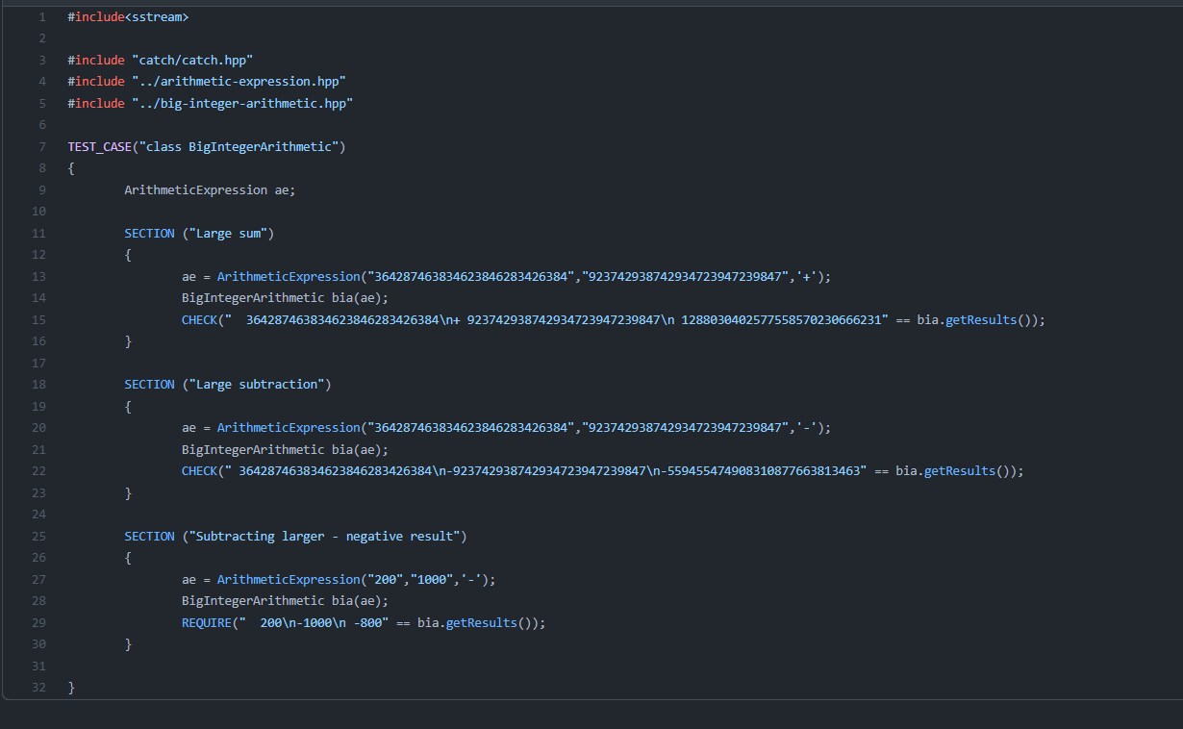Click the BigIntegerArithmetic bia(ae) statement on line 14
This screenshot has height=729, width=1183.
tap(284, 298)
